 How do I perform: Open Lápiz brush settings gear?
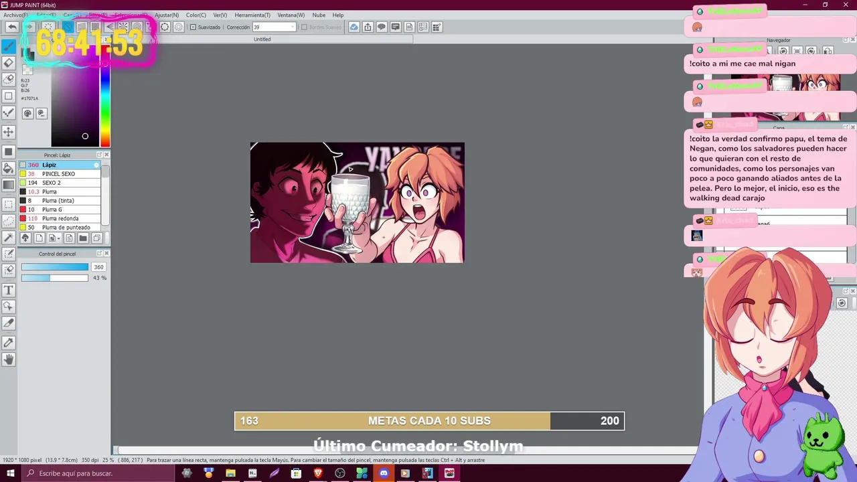point(96,165)
